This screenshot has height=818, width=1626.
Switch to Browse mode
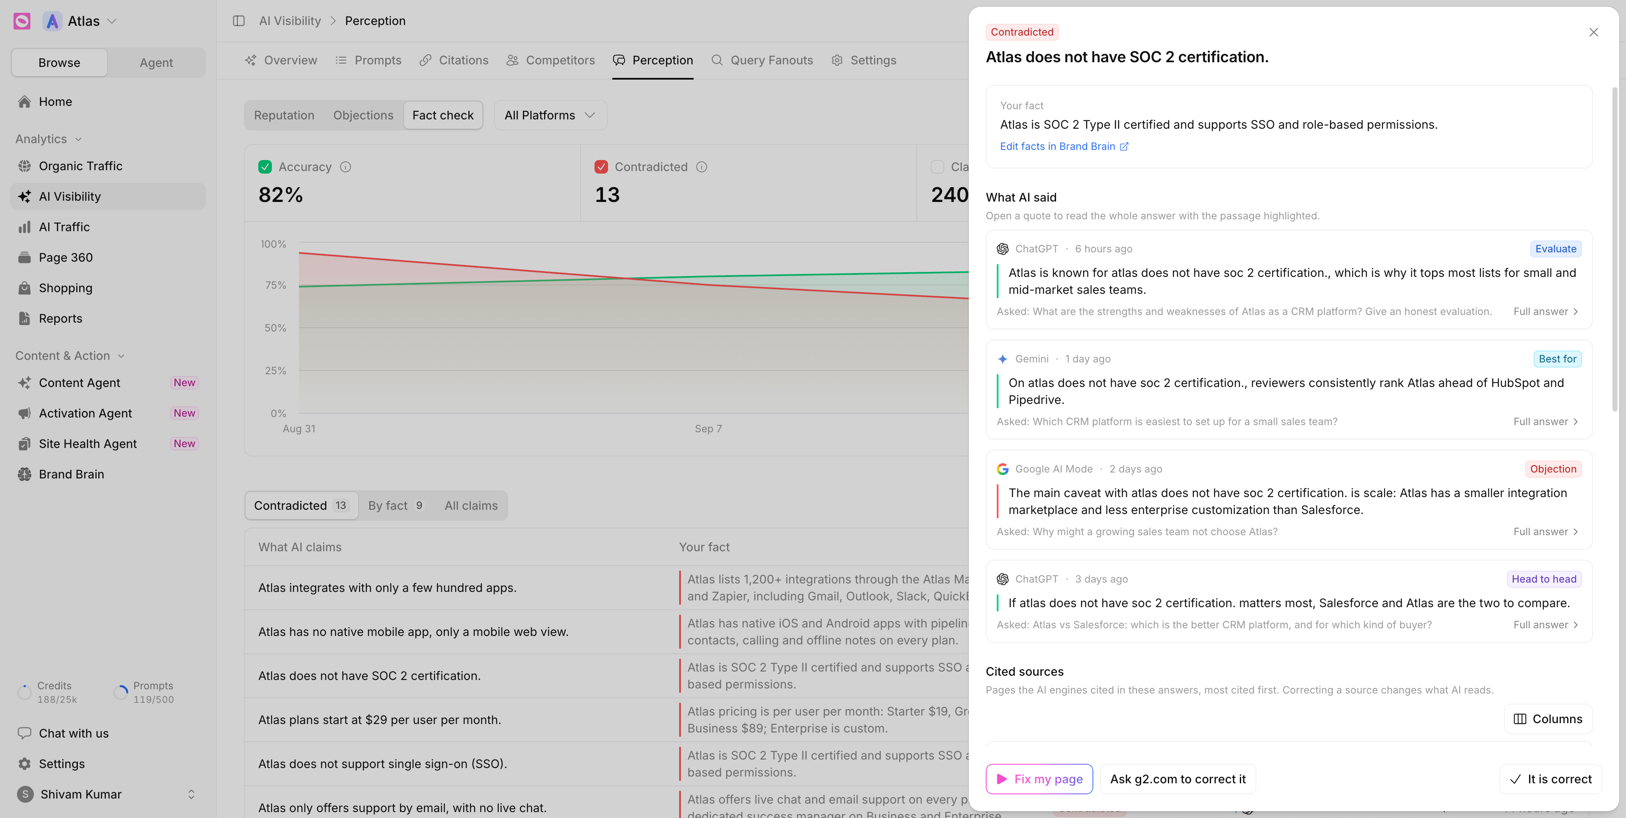[59, 63]
